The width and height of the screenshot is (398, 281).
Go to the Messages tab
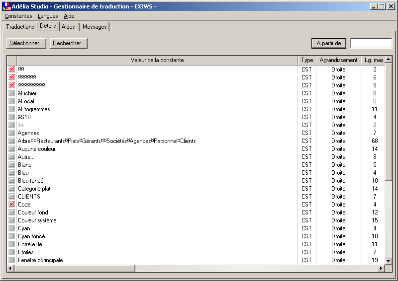(95, 27)
